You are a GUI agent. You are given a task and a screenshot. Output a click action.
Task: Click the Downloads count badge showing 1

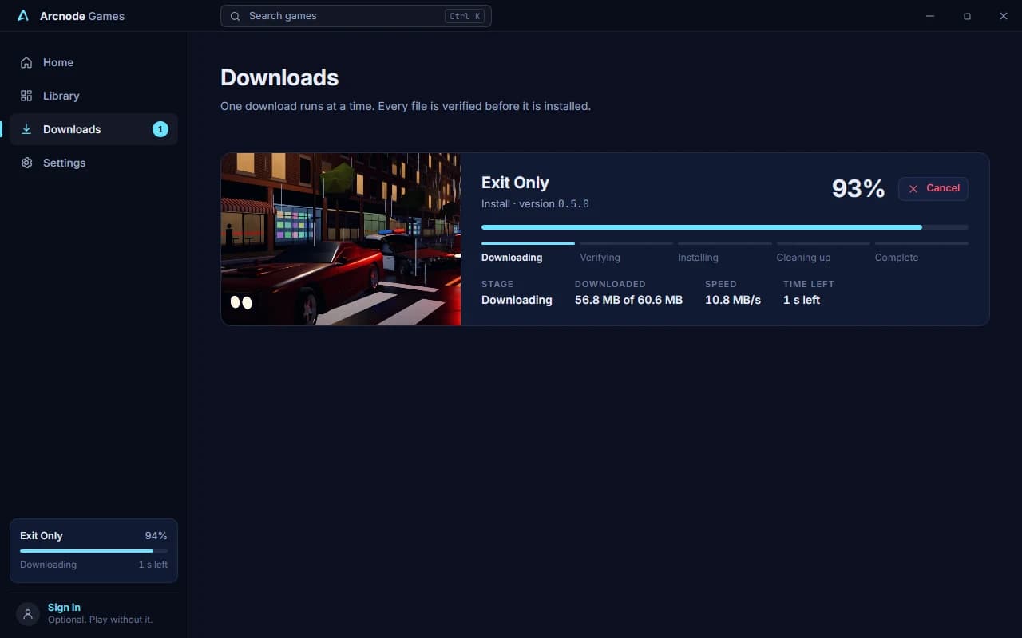point(160,129)
